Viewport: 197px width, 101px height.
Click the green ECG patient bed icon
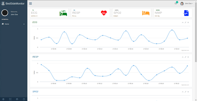pyautogui.click(x=63, y=13)
